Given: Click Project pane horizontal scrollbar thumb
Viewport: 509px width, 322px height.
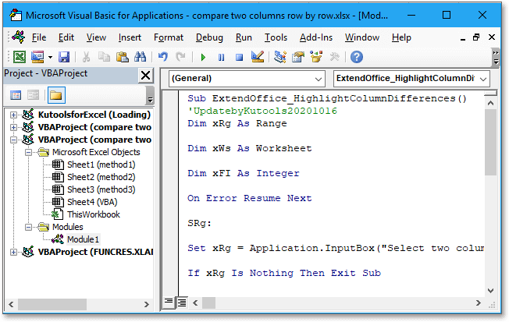Looking at the screenshot, I should tap(52, 305).
